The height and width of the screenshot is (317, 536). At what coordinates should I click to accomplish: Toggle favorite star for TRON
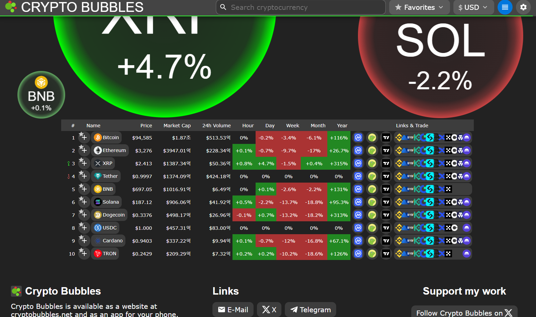(x=84, y=254)
